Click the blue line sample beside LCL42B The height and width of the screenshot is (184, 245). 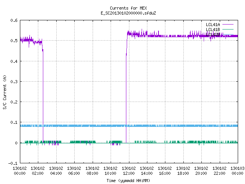pyautogui.click(x=228, y=34)
